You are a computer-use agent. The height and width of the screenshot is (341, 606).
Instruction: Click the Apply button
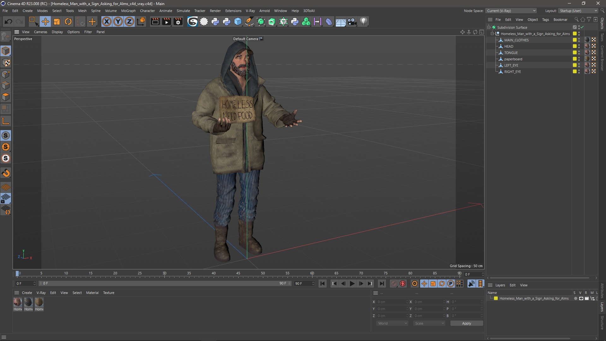(x=466, y=323)
